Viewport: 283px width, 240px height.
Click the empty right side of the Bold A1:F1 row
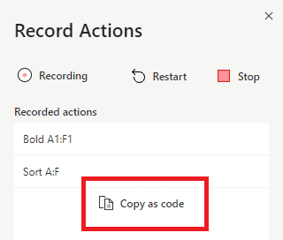pyautogui.click(x=199, y=139)
